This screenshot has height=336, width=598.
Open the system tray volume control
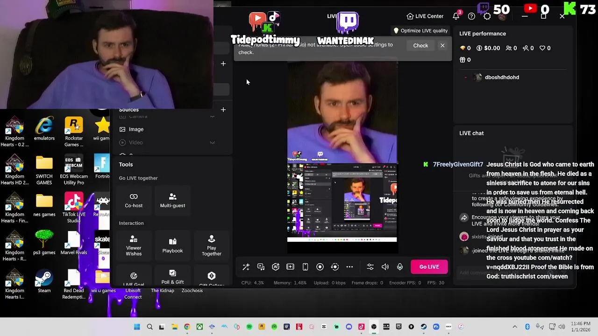[x=562, y=327]
